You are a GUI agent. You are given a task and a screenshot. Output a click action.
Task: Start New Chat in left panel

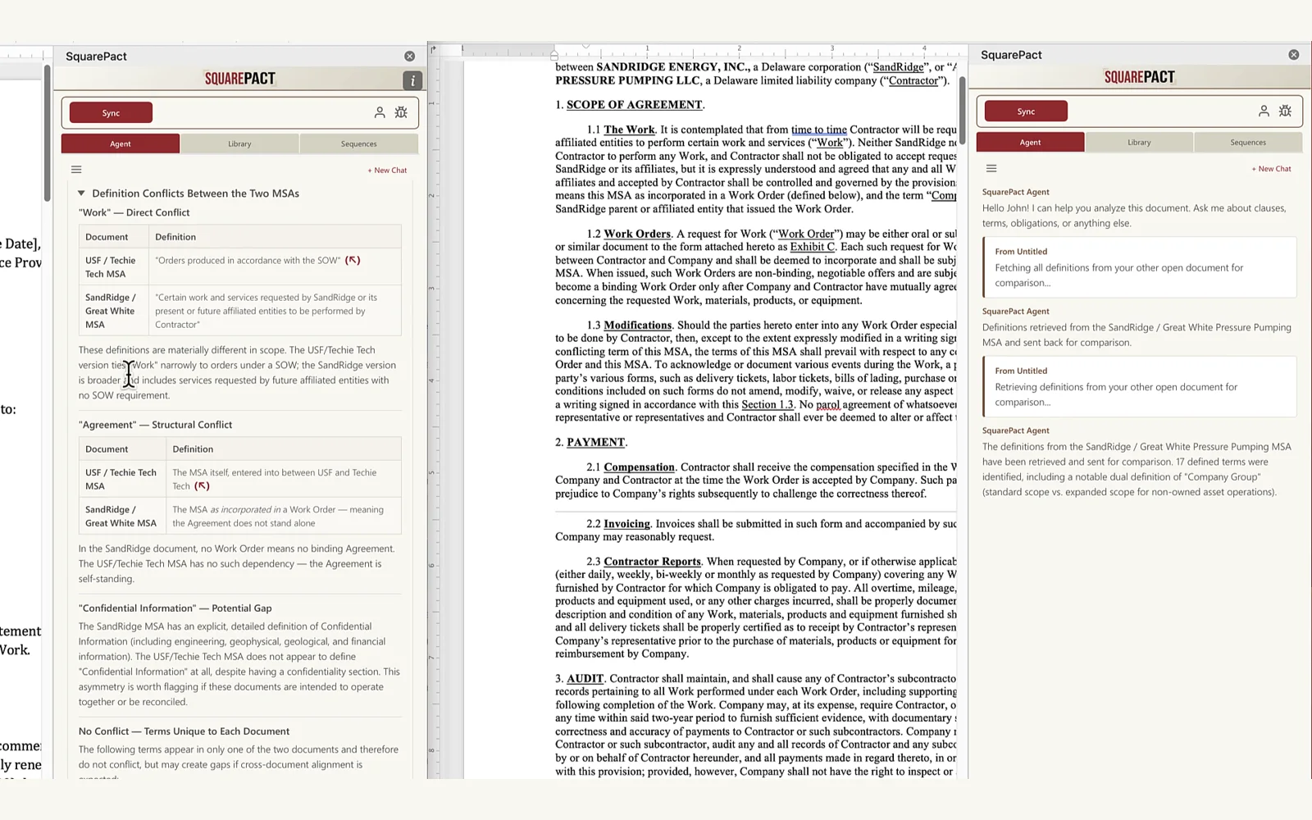pos(387,171)
